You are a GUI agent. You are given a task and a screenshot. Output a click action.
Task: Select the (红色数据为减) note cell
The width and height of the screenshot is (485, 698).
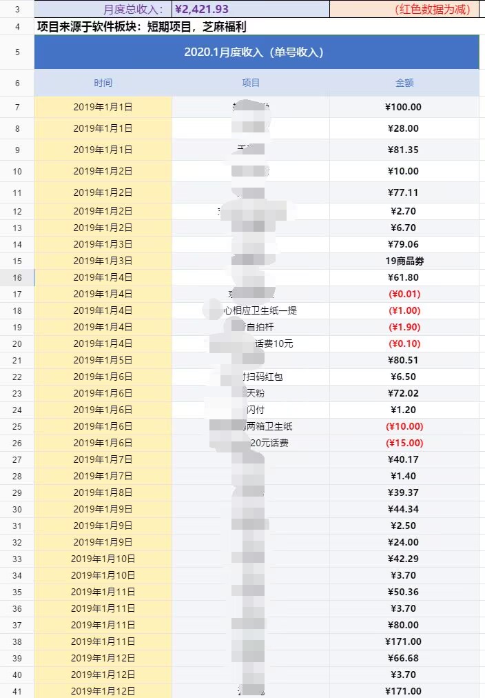coord(404,9)
